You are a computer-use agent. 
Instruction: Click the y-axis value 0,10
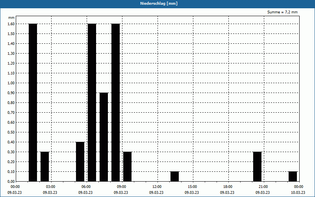pyautogui.click(x=11, y=172)
